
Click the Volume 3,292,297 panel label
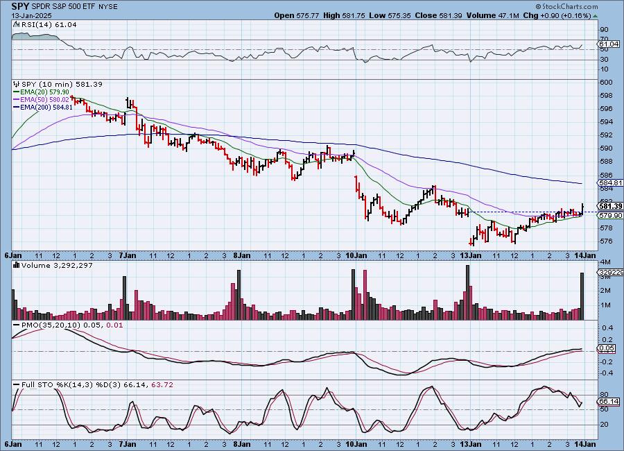(57, 265)
